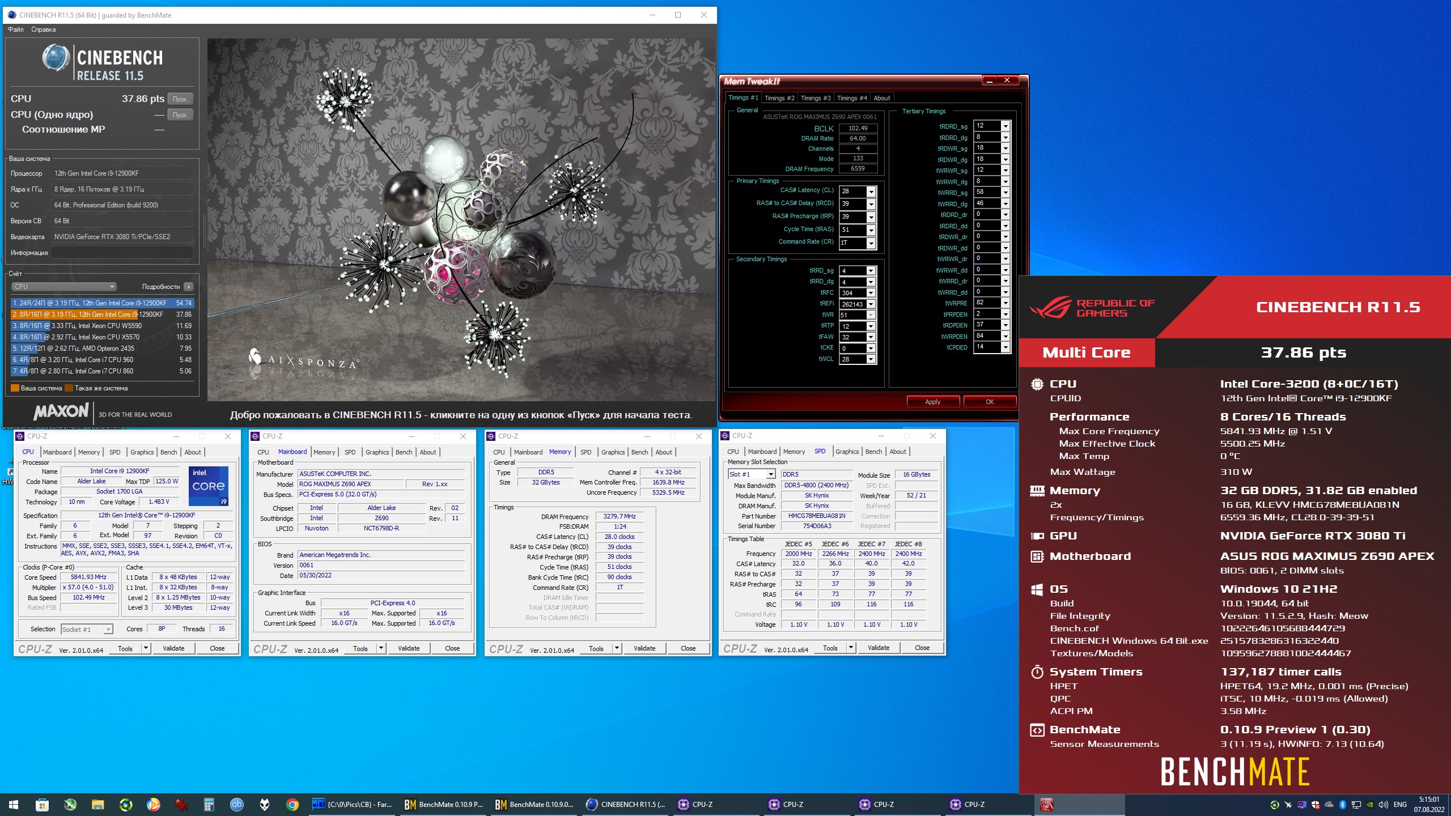Screen dimensions: 1451x816
Task: Open the Calculator taskbar icon
Action: pos(209,804)
